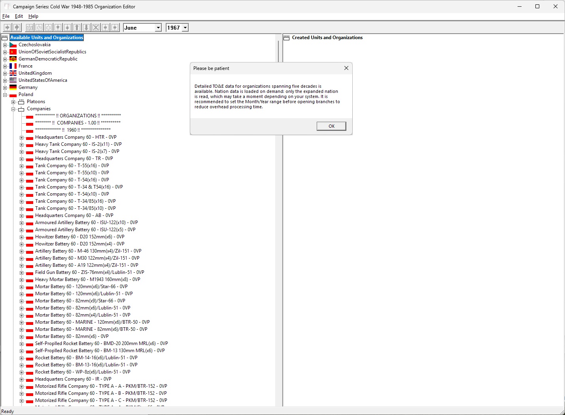Click the "C3" toolbar button
The height and width of the screenshot is (415, 565).
click(x=49, y=27)
